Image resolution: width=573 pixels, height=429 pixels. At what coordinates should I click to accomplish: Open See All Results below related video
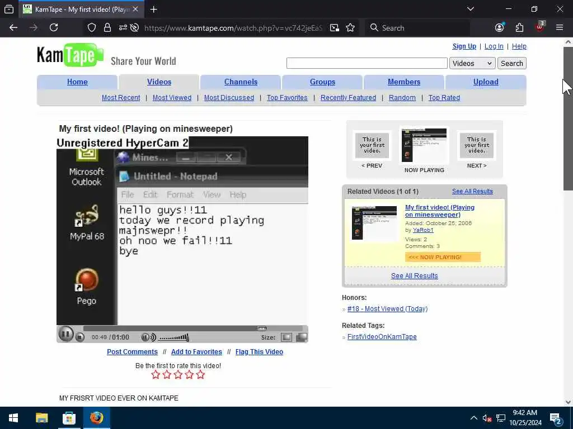click(415, 276)
